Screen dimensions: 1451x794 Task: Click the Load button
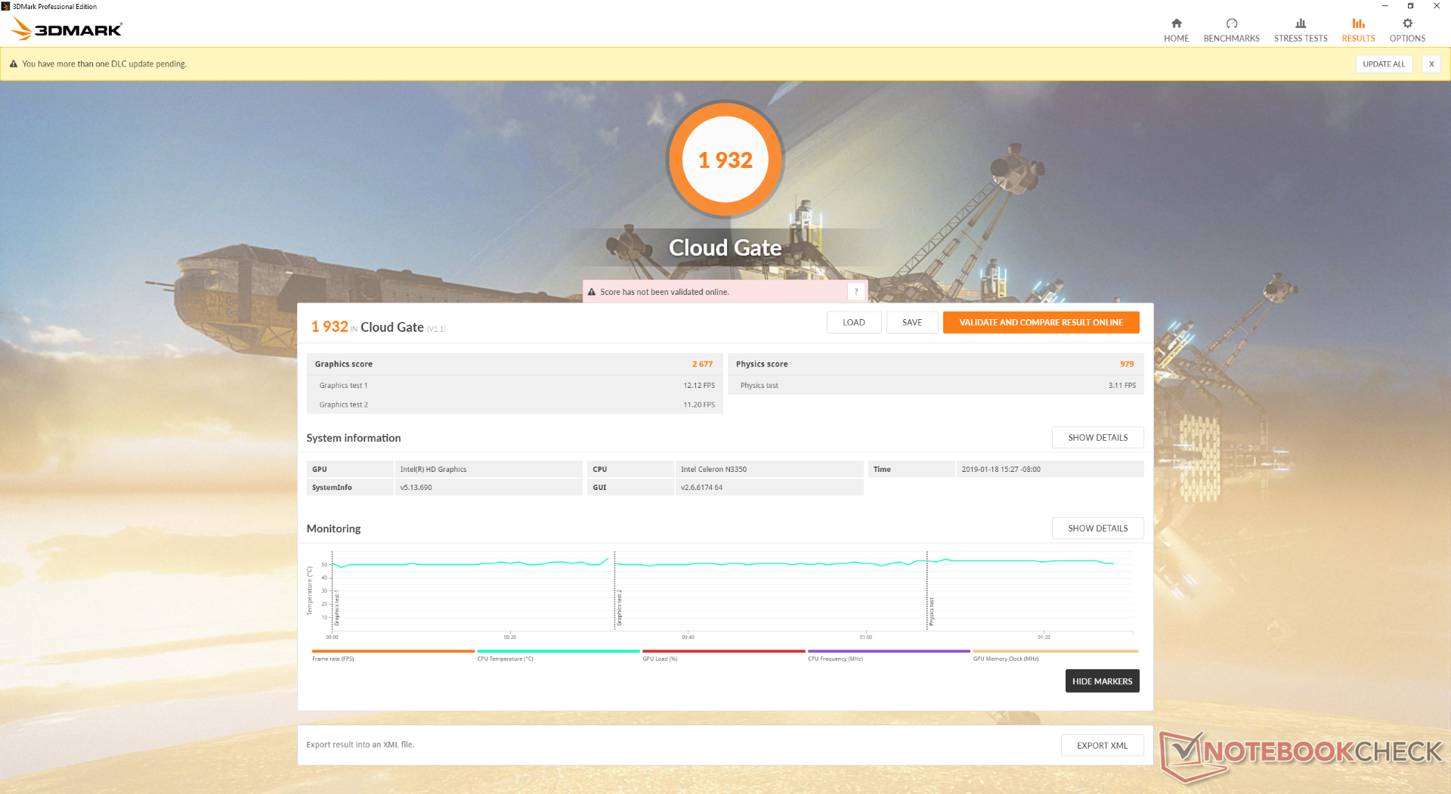[x=854, y=322]
